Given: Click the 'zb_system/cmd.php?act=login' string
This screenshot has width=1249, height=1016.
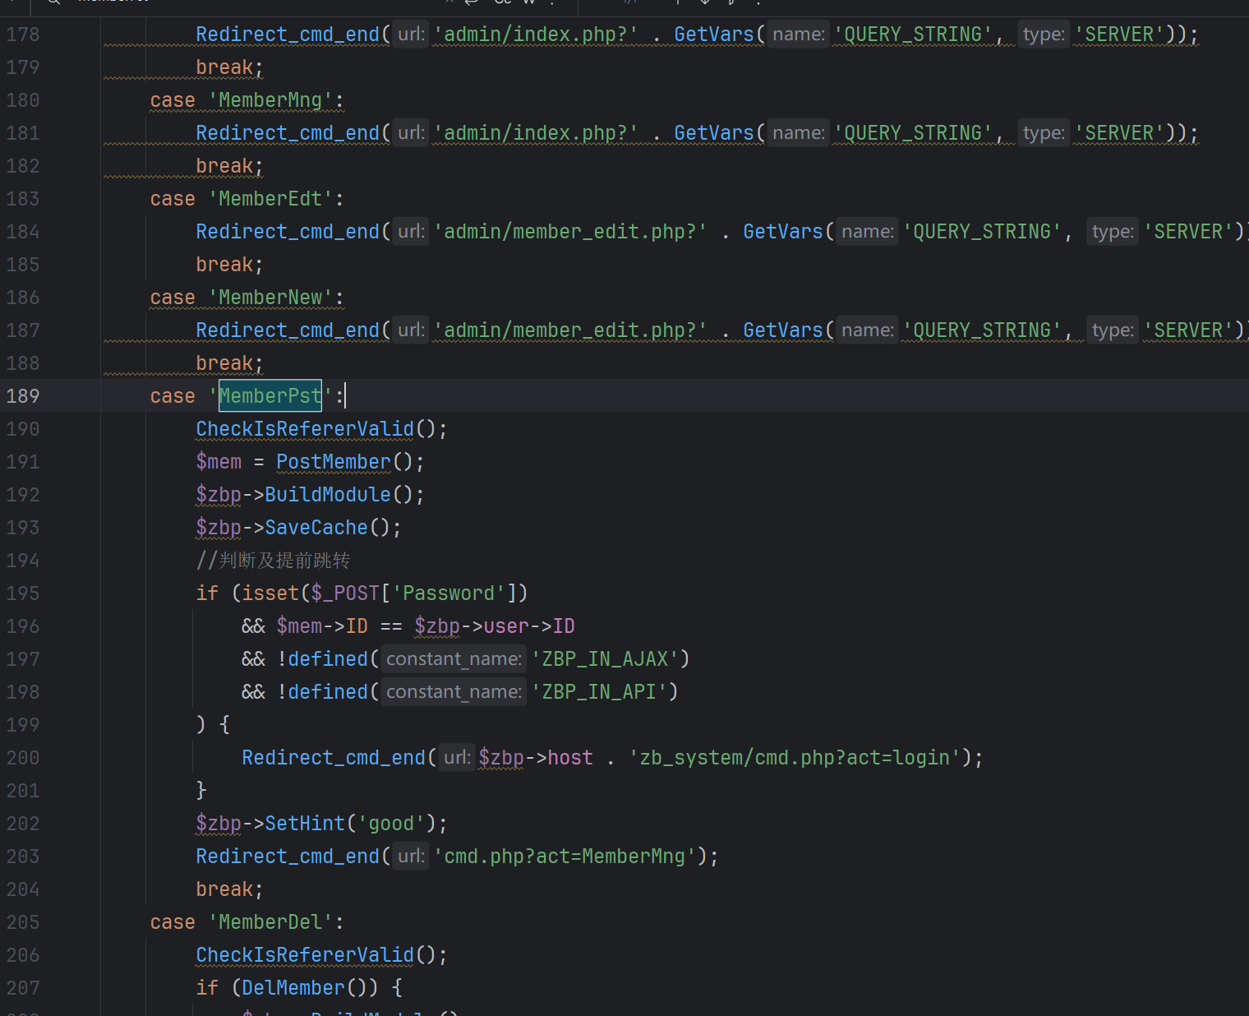Looking at the screenshot, I should click(x=795, y=758).
